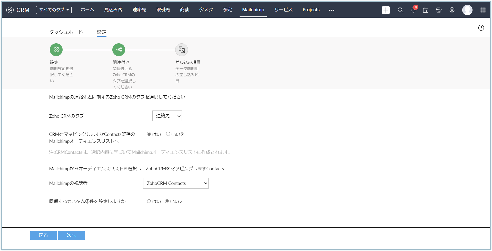The height and width of the screenshot is (251, 492).
Task: Click the help question mark icon
Action: pyautogui.click(x=481, y=28)
